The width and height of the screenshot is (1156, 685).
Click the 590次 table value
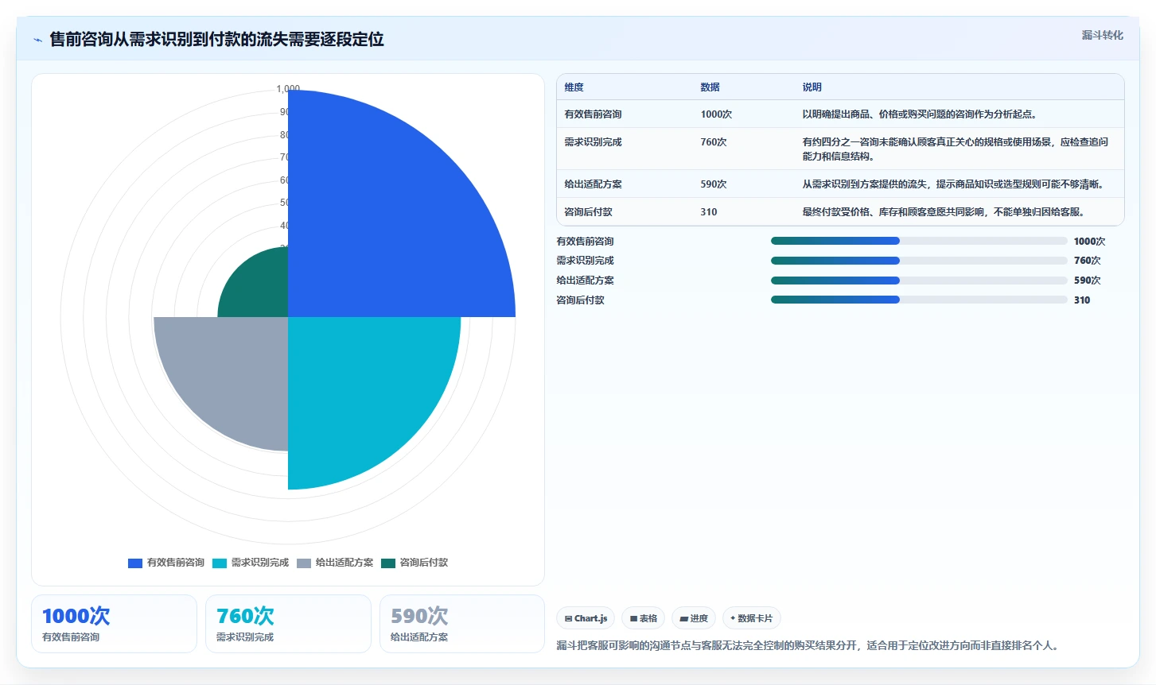click(714, 184)
